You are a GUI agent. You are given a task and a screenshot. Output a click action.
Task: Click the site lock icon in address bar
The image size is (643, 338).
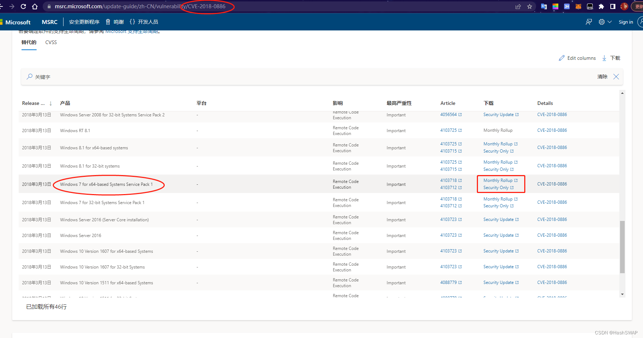[49, 6]
